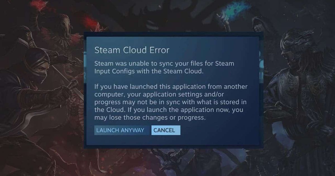This screenshot has width=335, height=176.
Task: Click the 'progress may not be in sync' line
Action: [x=171, y=102]
